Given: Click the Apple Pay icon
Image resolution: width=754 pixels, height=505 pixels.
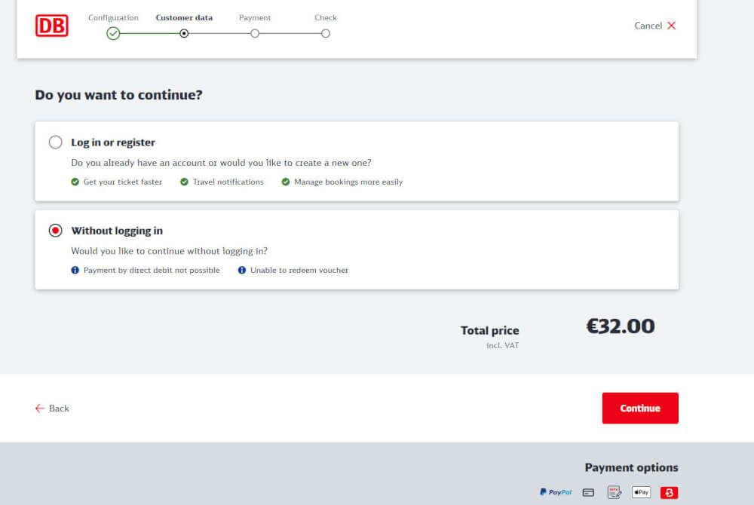Looking at the screenshot, I should [641, 492].
